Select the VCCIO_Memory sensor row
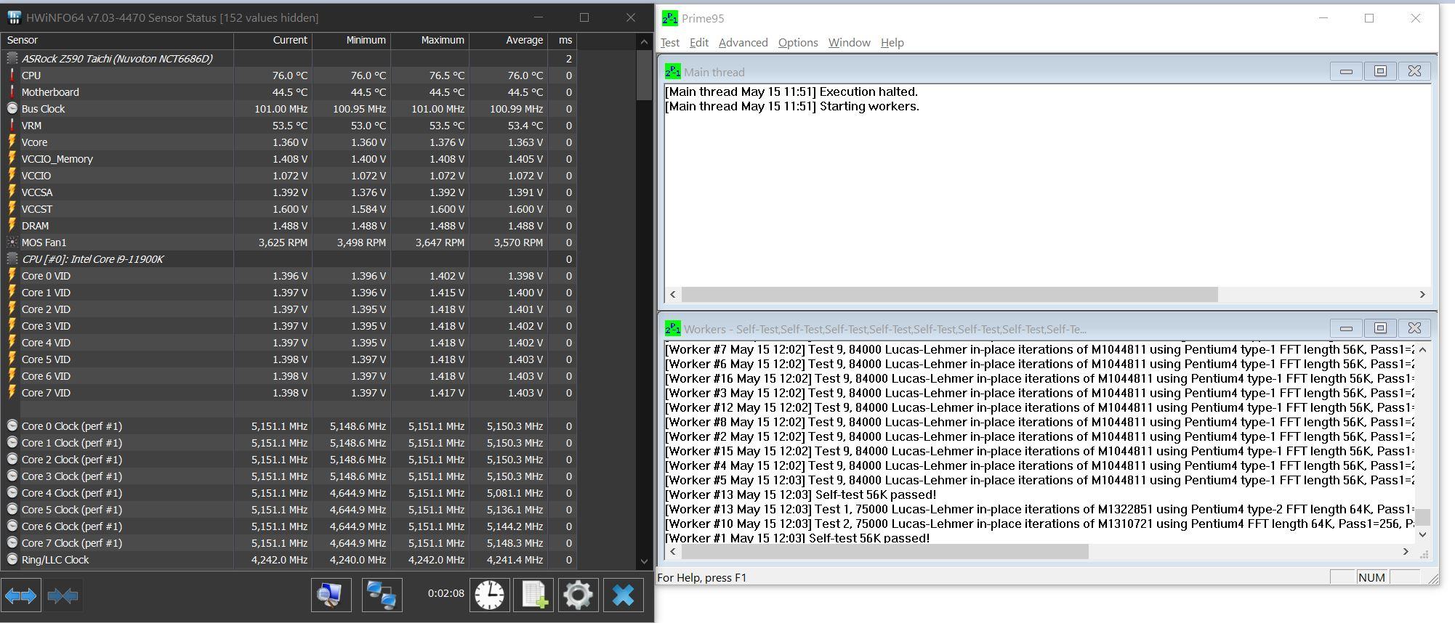The width and height of the screenshot is (1455, 623). point(289,159)
